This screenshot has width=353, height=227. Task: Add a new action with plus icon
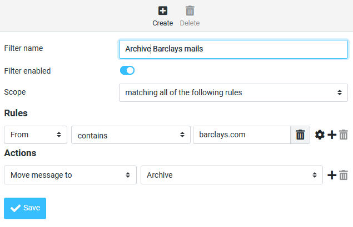pos(332,175)
